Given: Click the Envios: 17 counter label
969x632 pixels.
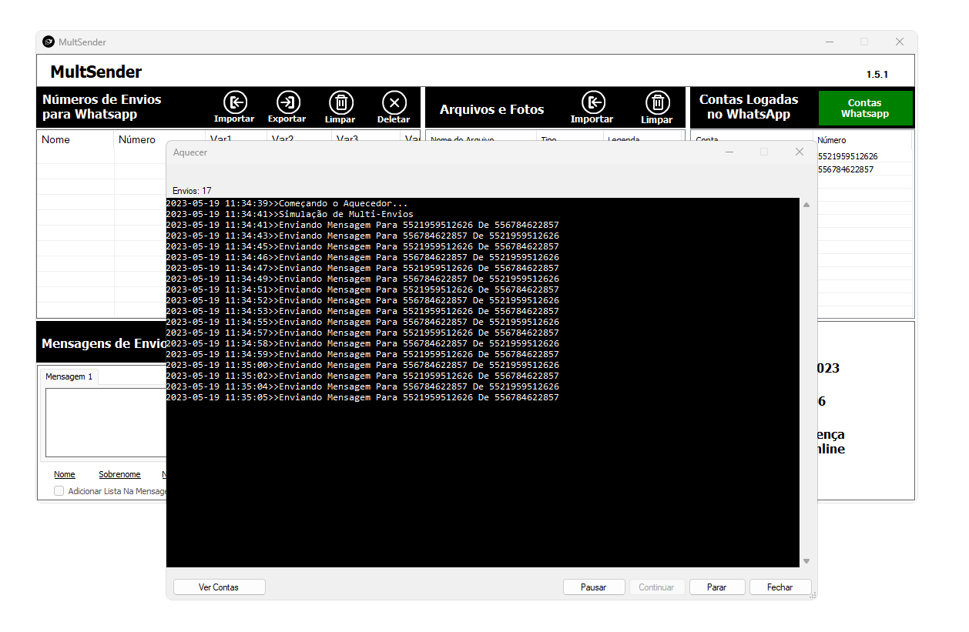Looking at the screenshot, I should (192, 191).
